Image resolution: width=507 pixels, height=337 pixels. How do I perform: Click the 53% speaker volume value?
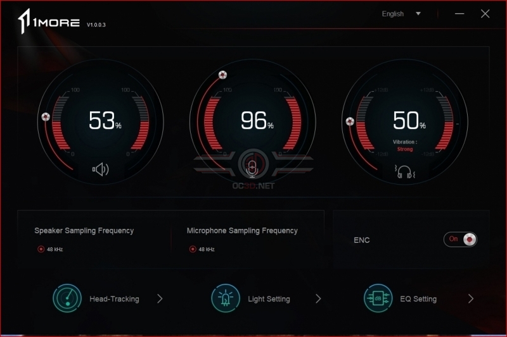[105, 121]
